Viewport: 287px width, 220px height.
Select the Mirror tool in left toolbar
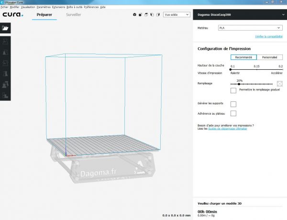pos(5,74)
